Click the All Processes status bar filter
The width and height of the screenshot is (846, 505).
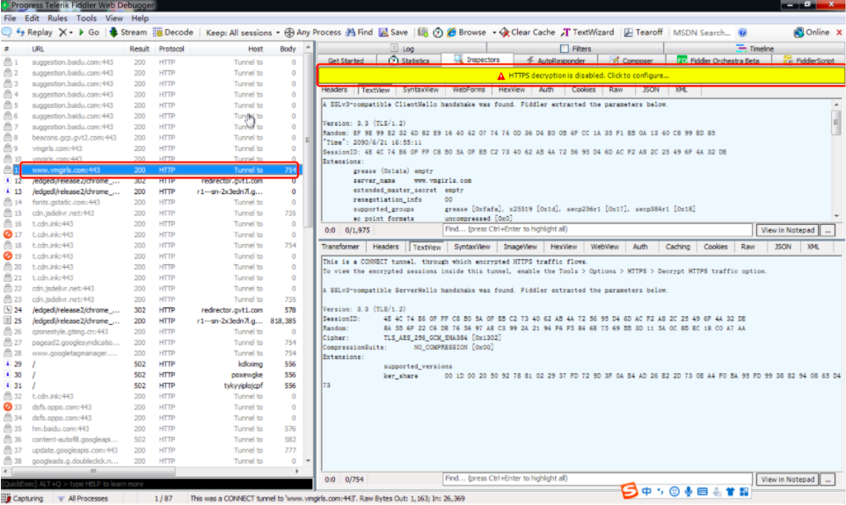point(83,499)
